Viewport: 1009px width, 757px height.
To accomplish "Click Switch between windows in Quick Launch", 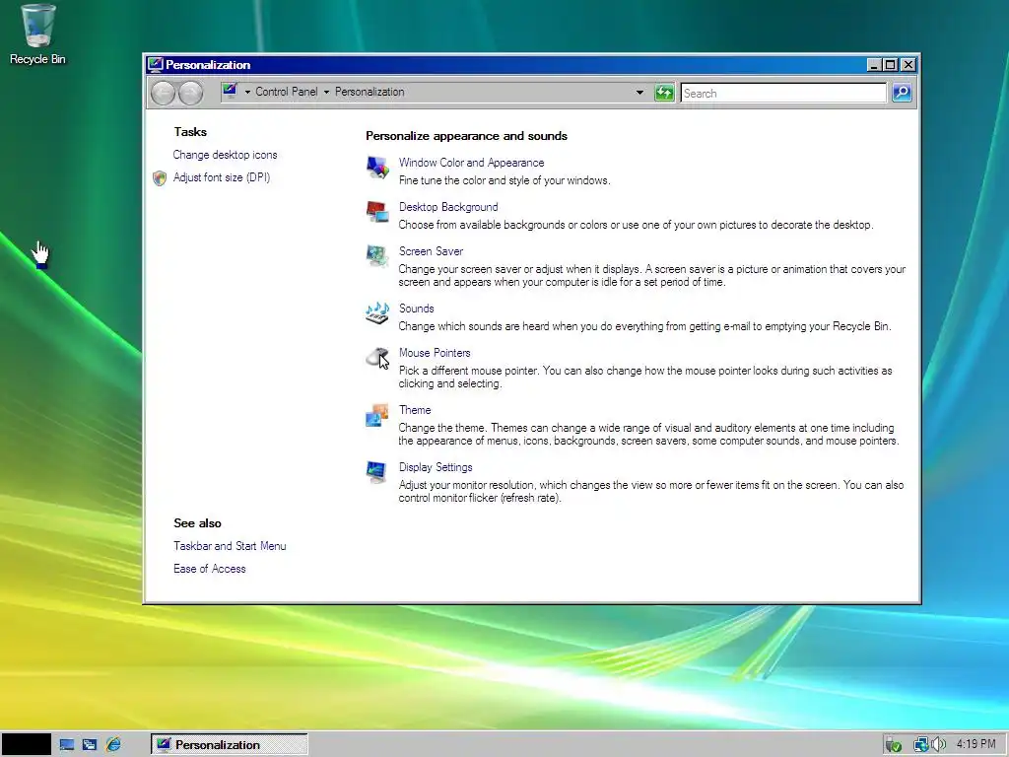I will click(90, 745).
